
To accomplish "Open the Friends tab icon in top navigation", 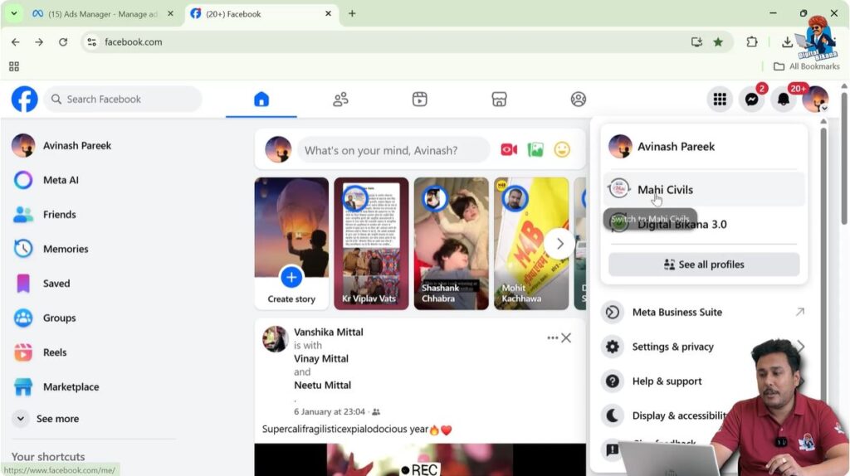I will [340, 100].
